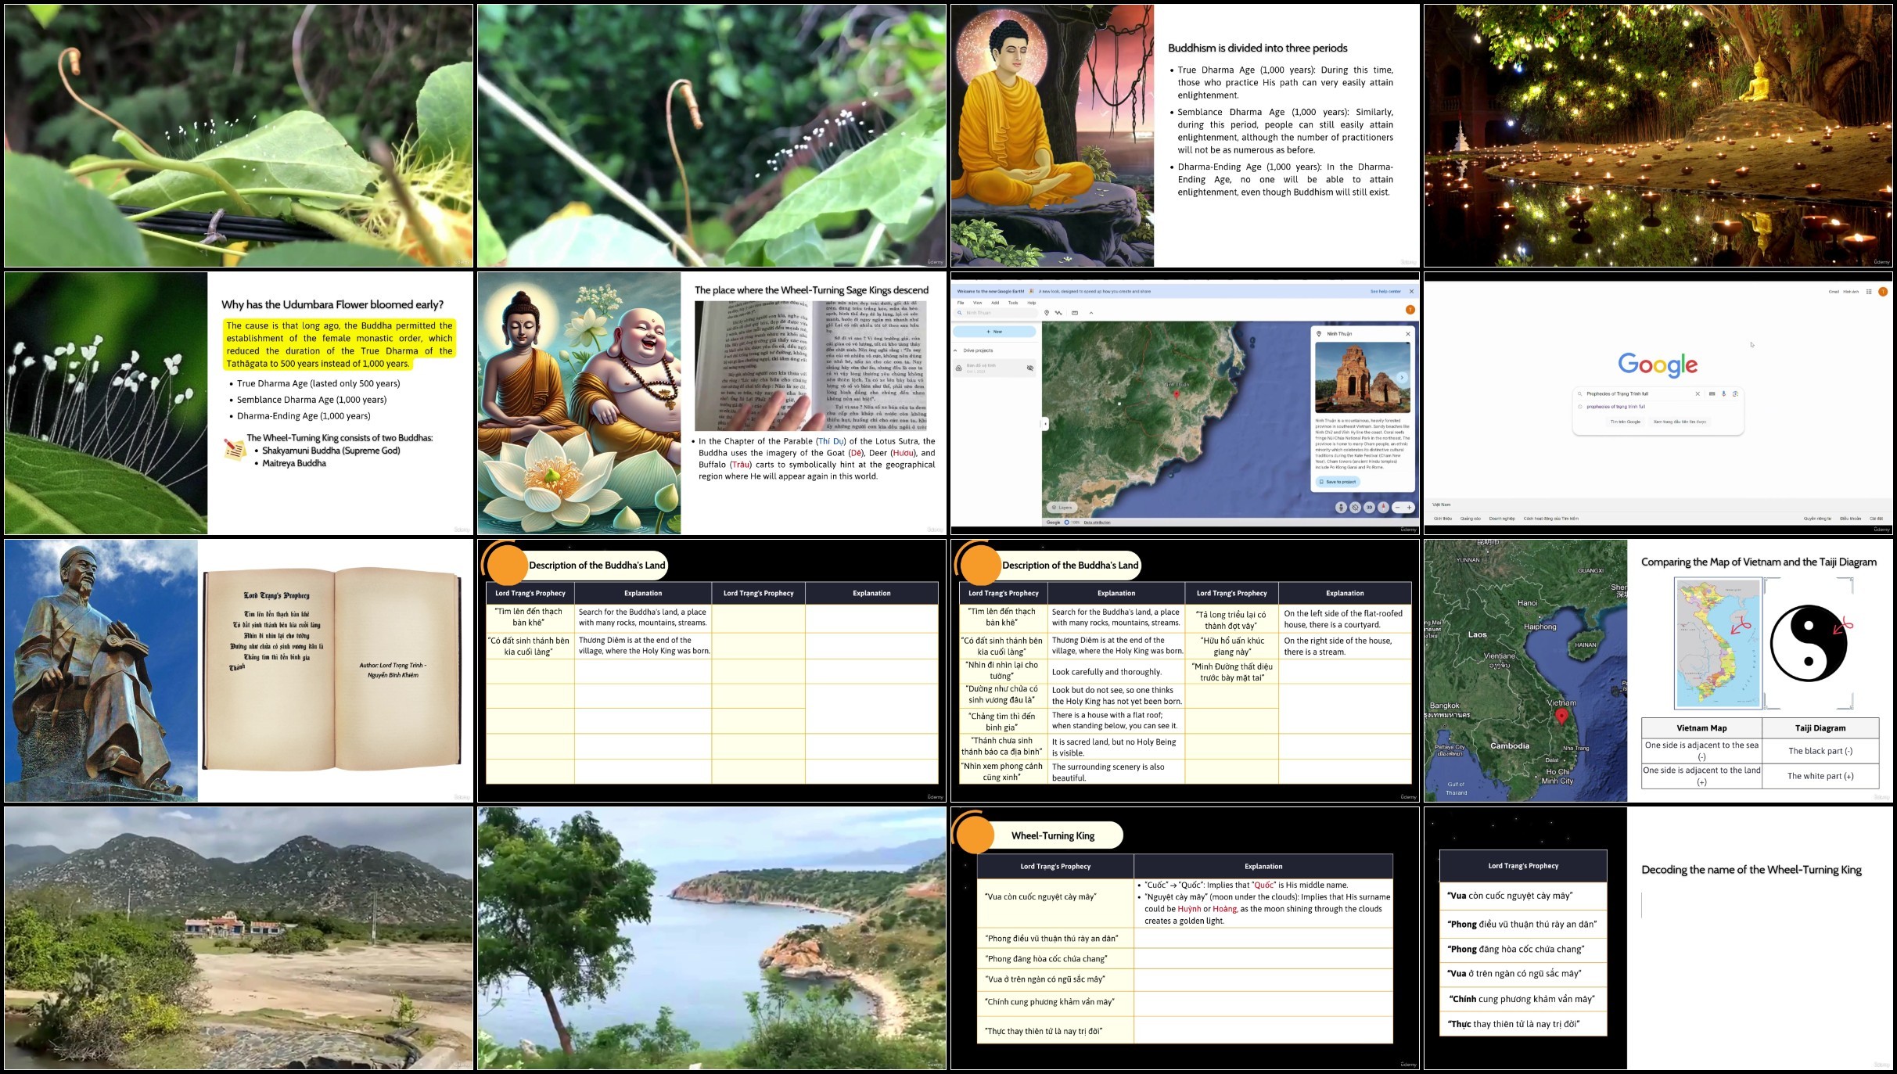Open the Quyền riêng tư footer link

click(x=1817, y=519)
